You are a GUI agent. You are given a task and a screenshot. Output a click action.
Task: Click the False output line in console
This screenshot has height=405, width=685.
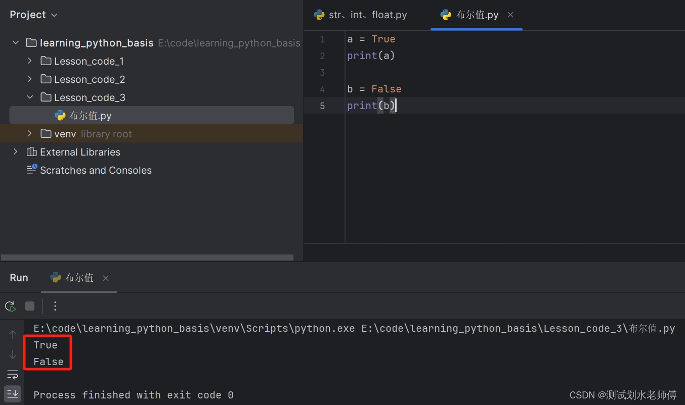coord(49,362)
